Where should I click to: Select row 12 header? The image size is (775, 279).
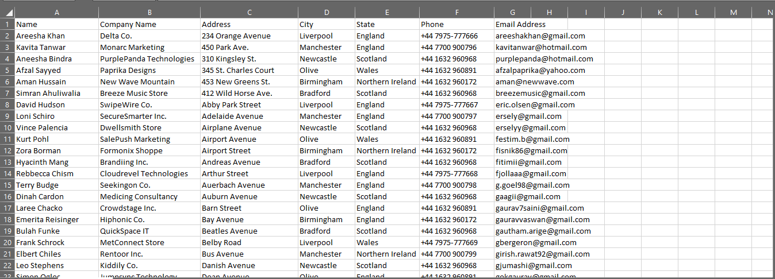click(7, 151)
